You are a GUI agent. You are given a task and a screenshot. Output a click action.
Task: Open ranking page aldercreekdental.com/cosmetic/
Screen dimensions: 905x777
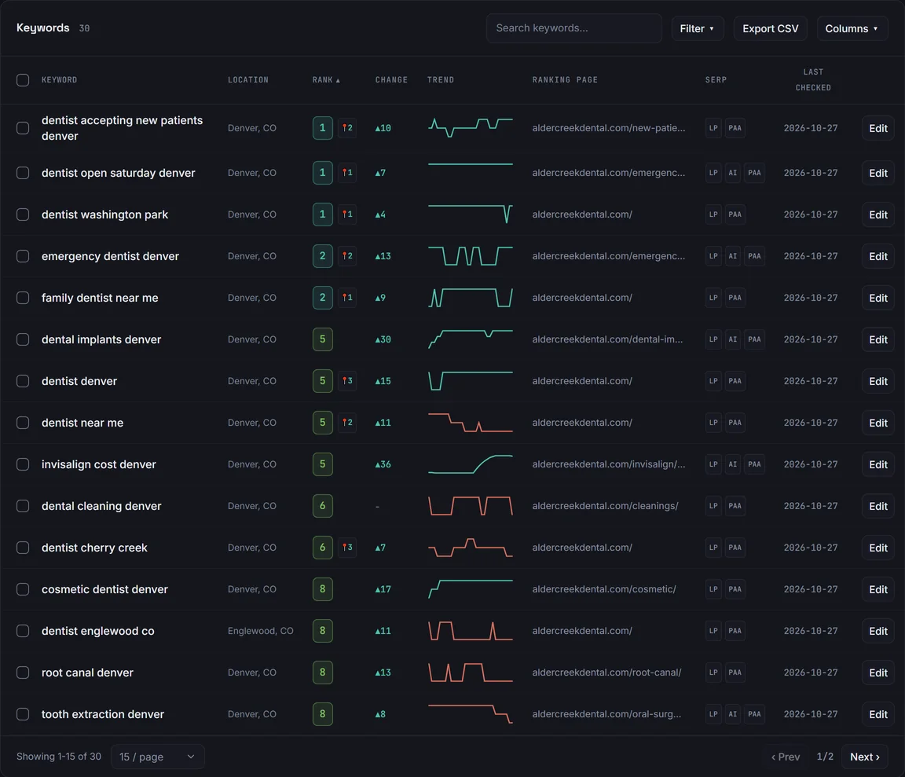(x=603, y=588)
